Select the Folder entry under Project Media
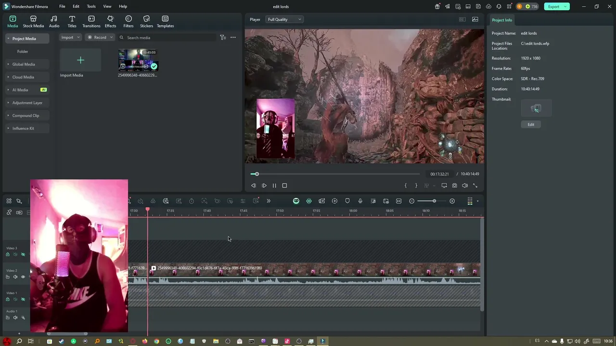 point(23,51)
